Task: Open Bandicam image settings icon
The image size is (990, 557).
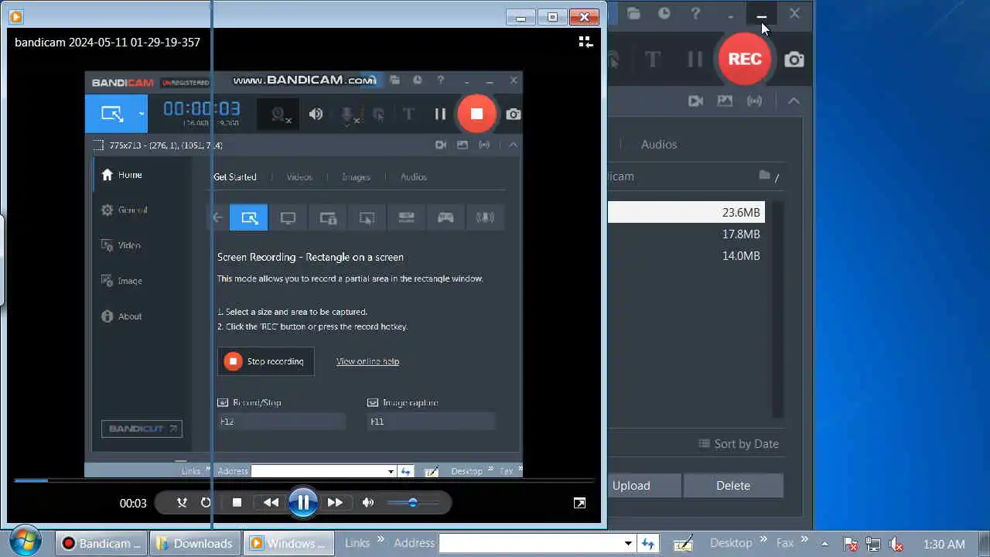Action: [x=725, y=101]
